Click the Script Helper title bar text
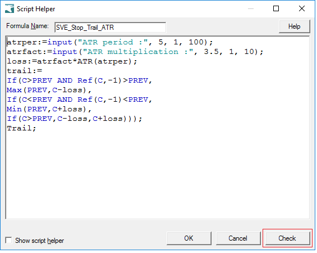 tap(36, 9)
